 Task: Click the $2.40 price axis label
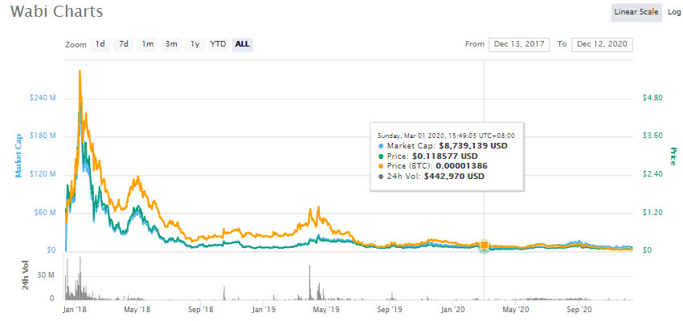pyautogui.click(x=652, y=174)
